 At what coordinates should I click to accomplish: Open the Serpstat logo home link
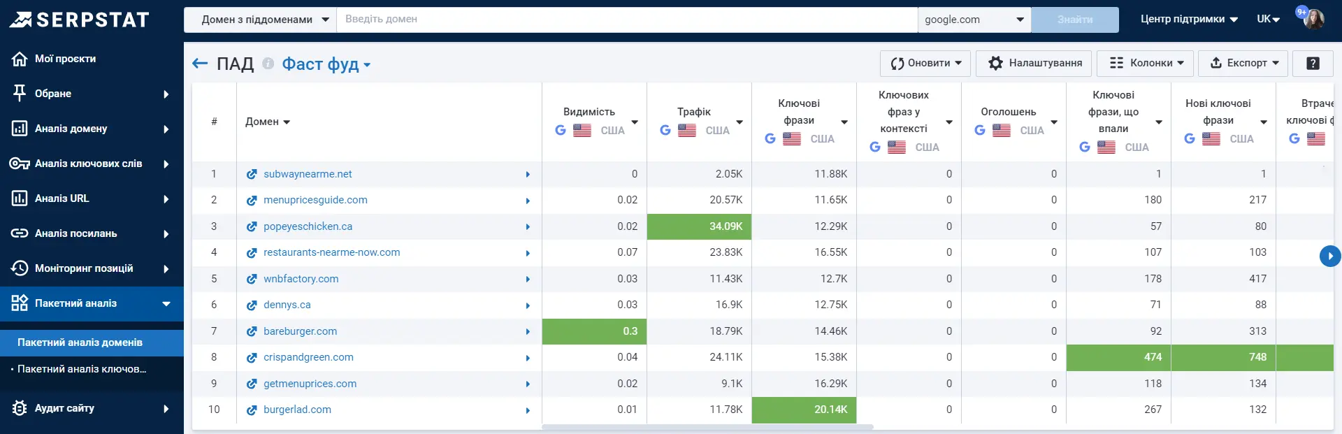pos(80,20)
